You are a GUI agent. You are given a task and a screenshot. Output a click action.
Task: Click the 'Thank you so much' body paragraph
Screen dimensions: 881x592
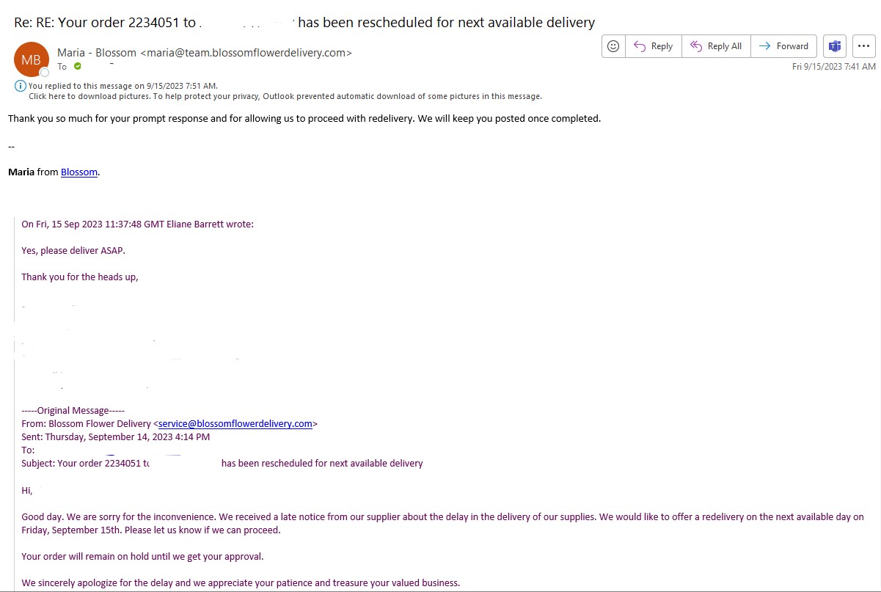point(304,119)
